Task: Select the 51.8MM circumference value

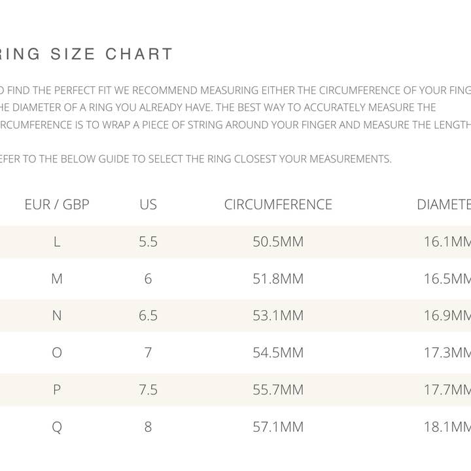Action: 278,279
